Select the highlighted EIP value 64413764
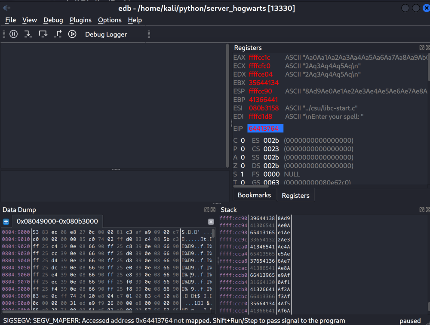Image resolution: width=430 pixels, height=325 pixels. (x=265, y=129)
